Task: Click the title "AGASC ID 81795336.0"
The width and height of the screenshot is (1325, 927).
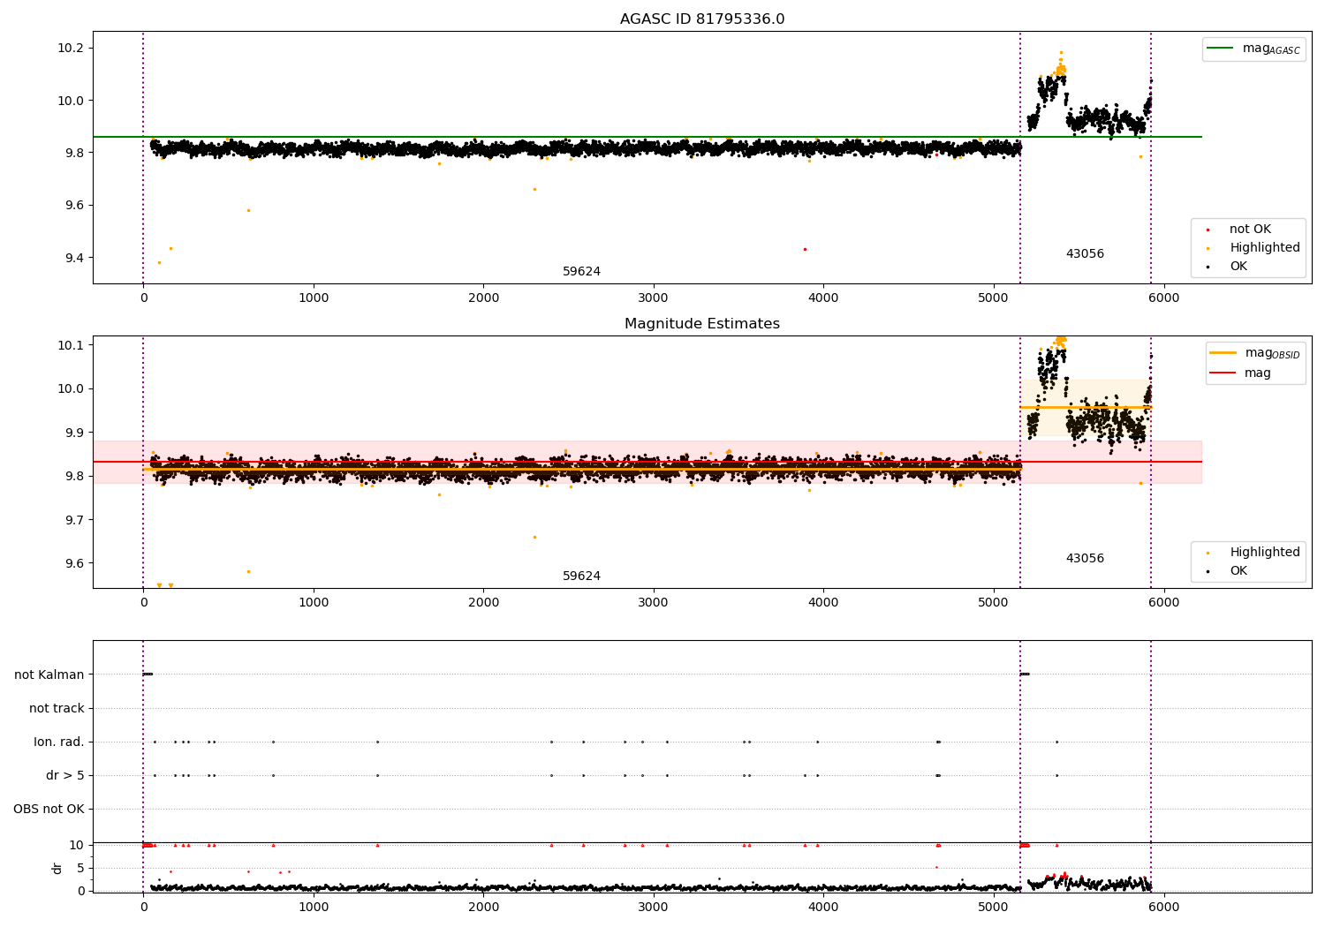Action: 701,19
